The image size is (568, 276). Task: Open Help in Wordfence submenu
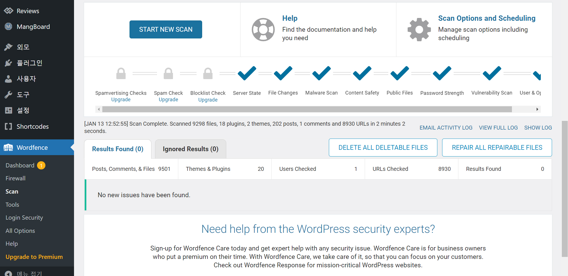pyautogui.click(x=12, y=244)
